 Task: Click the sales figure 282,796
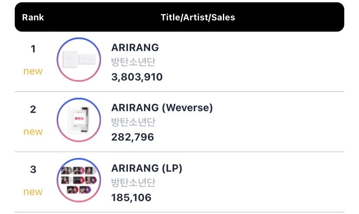click(132, 137)
